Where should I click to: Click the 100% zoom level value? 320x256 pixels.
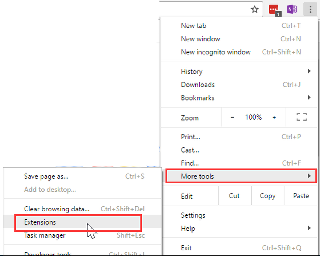[x=253, y=117]
